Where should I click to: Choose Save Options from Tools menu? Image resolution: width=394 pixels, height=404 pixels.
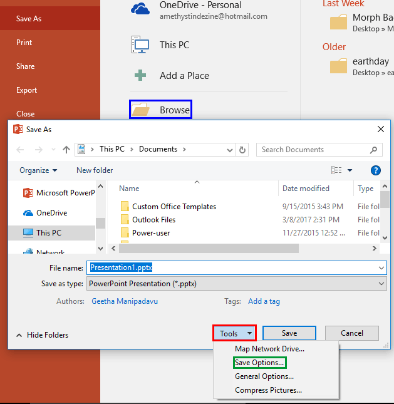(259, 363)
